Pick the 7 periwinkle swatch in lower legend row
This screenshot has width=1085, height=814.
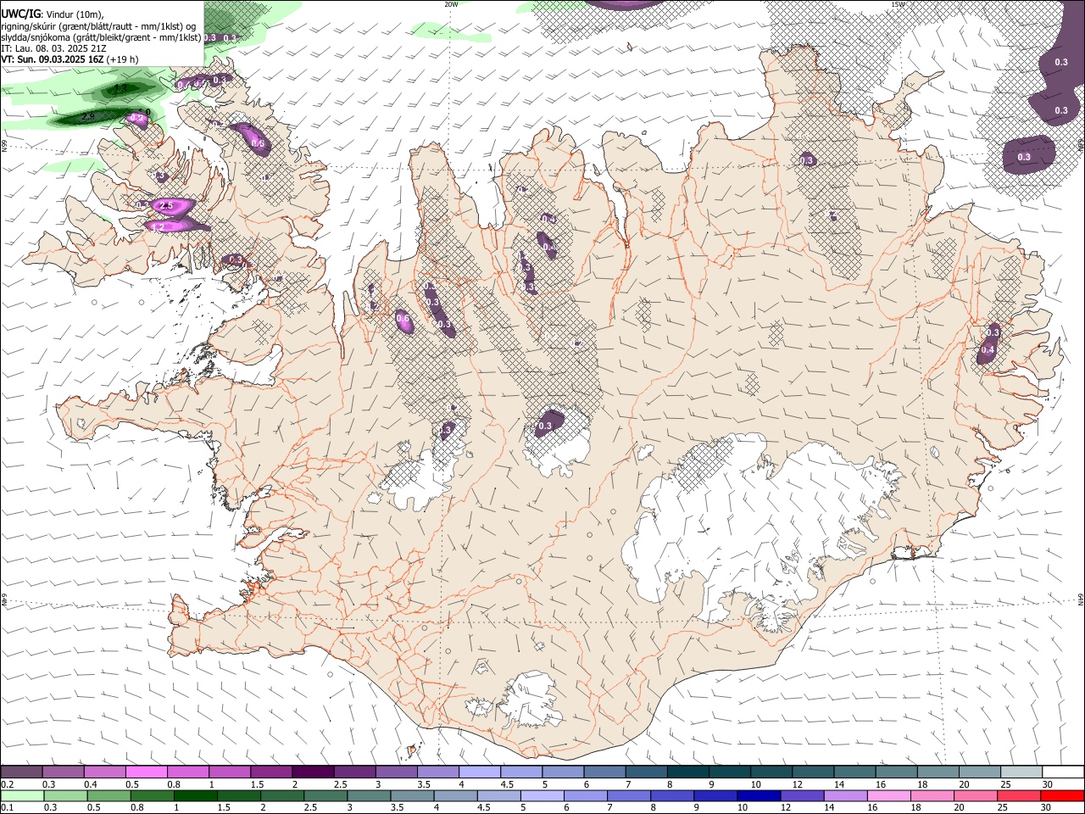click(x=628, y=795)
